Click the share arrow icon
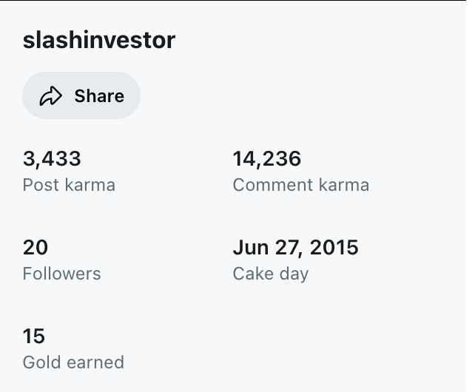This screenshot has width=475, height=392. pyautogui.click(x=50, y=96)
